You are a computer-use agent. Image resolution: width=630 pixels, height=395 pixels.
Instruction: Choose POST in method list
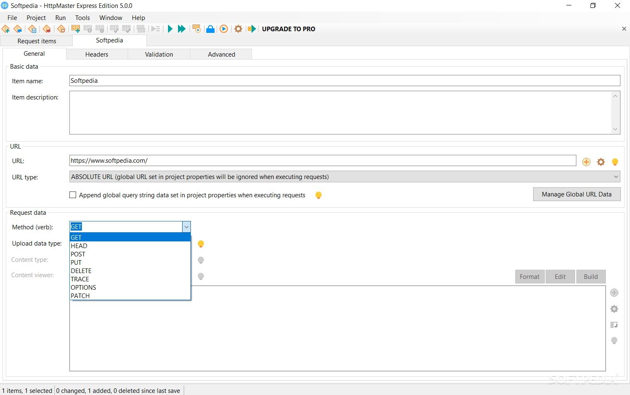pyautogui.click(x=130, y=254)
